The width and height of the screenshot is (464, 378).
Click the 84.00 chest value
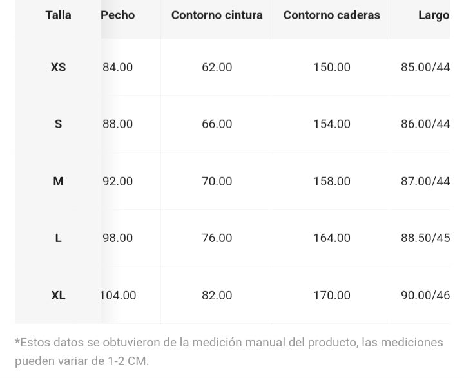pos(118,67)
